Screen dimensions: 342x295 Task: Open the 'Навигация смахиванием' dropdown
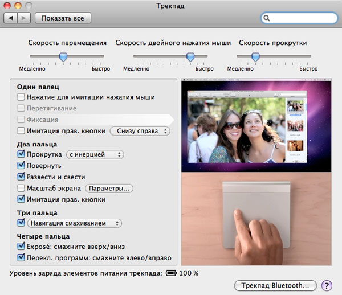[x=74, y=223]
